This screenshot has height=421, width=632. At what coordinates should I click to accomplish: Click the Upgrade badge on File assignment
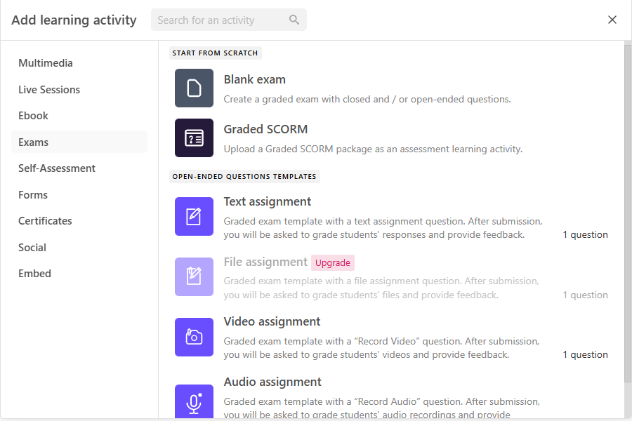[x=333, y=262]
